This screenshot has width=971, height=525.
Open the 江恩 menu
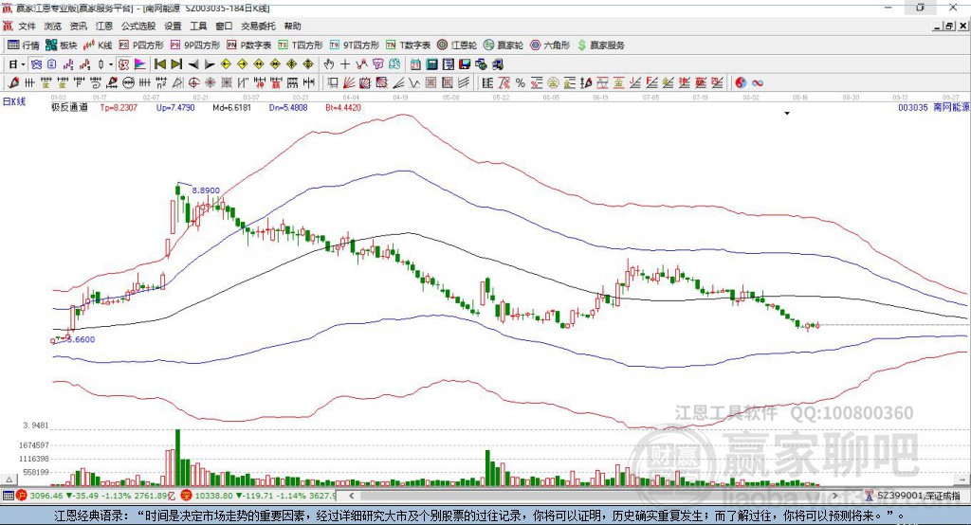click(x=104, y=26)
